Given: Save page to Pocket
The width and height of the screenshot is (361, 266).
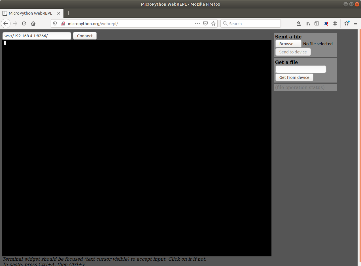Looking at the screenshot, I should pos(205,23).
